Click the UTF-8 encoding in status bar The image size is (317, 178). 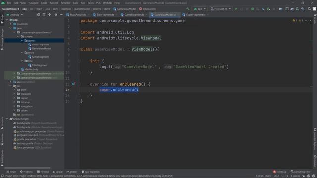285,176
